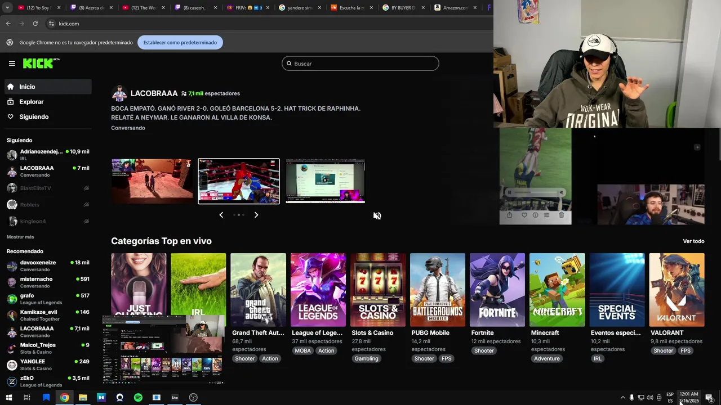This screenshot has height=405, width=721.
Task: Open Ver todo categories link
Action: (693, 241)
